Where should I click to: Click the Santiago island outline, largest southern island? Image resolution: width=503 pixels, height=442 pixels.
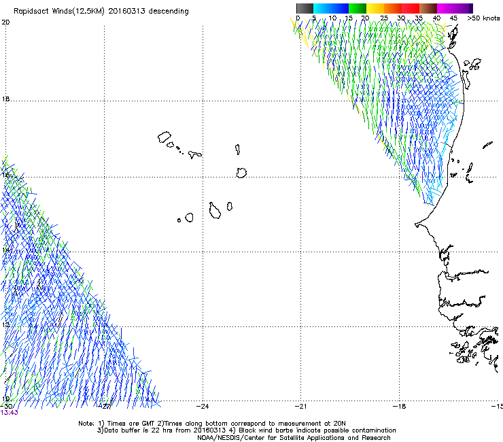click(x=215, y=211)
